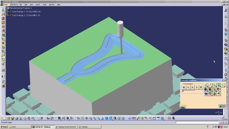229x129 pixels.
Task: Open the File menu
Action: click(21, 5)
